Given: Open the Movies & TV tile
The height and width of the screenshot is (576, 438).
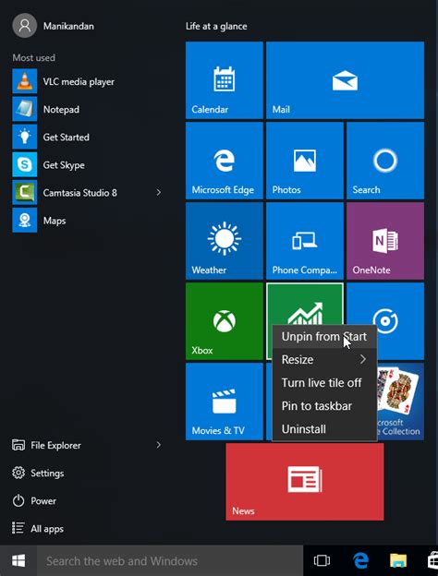Looking at the screenshot, I should 225,402.
